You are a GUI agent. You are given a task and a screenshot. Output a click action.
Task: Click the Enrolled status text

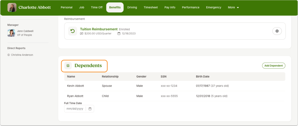tap(124, 29)
